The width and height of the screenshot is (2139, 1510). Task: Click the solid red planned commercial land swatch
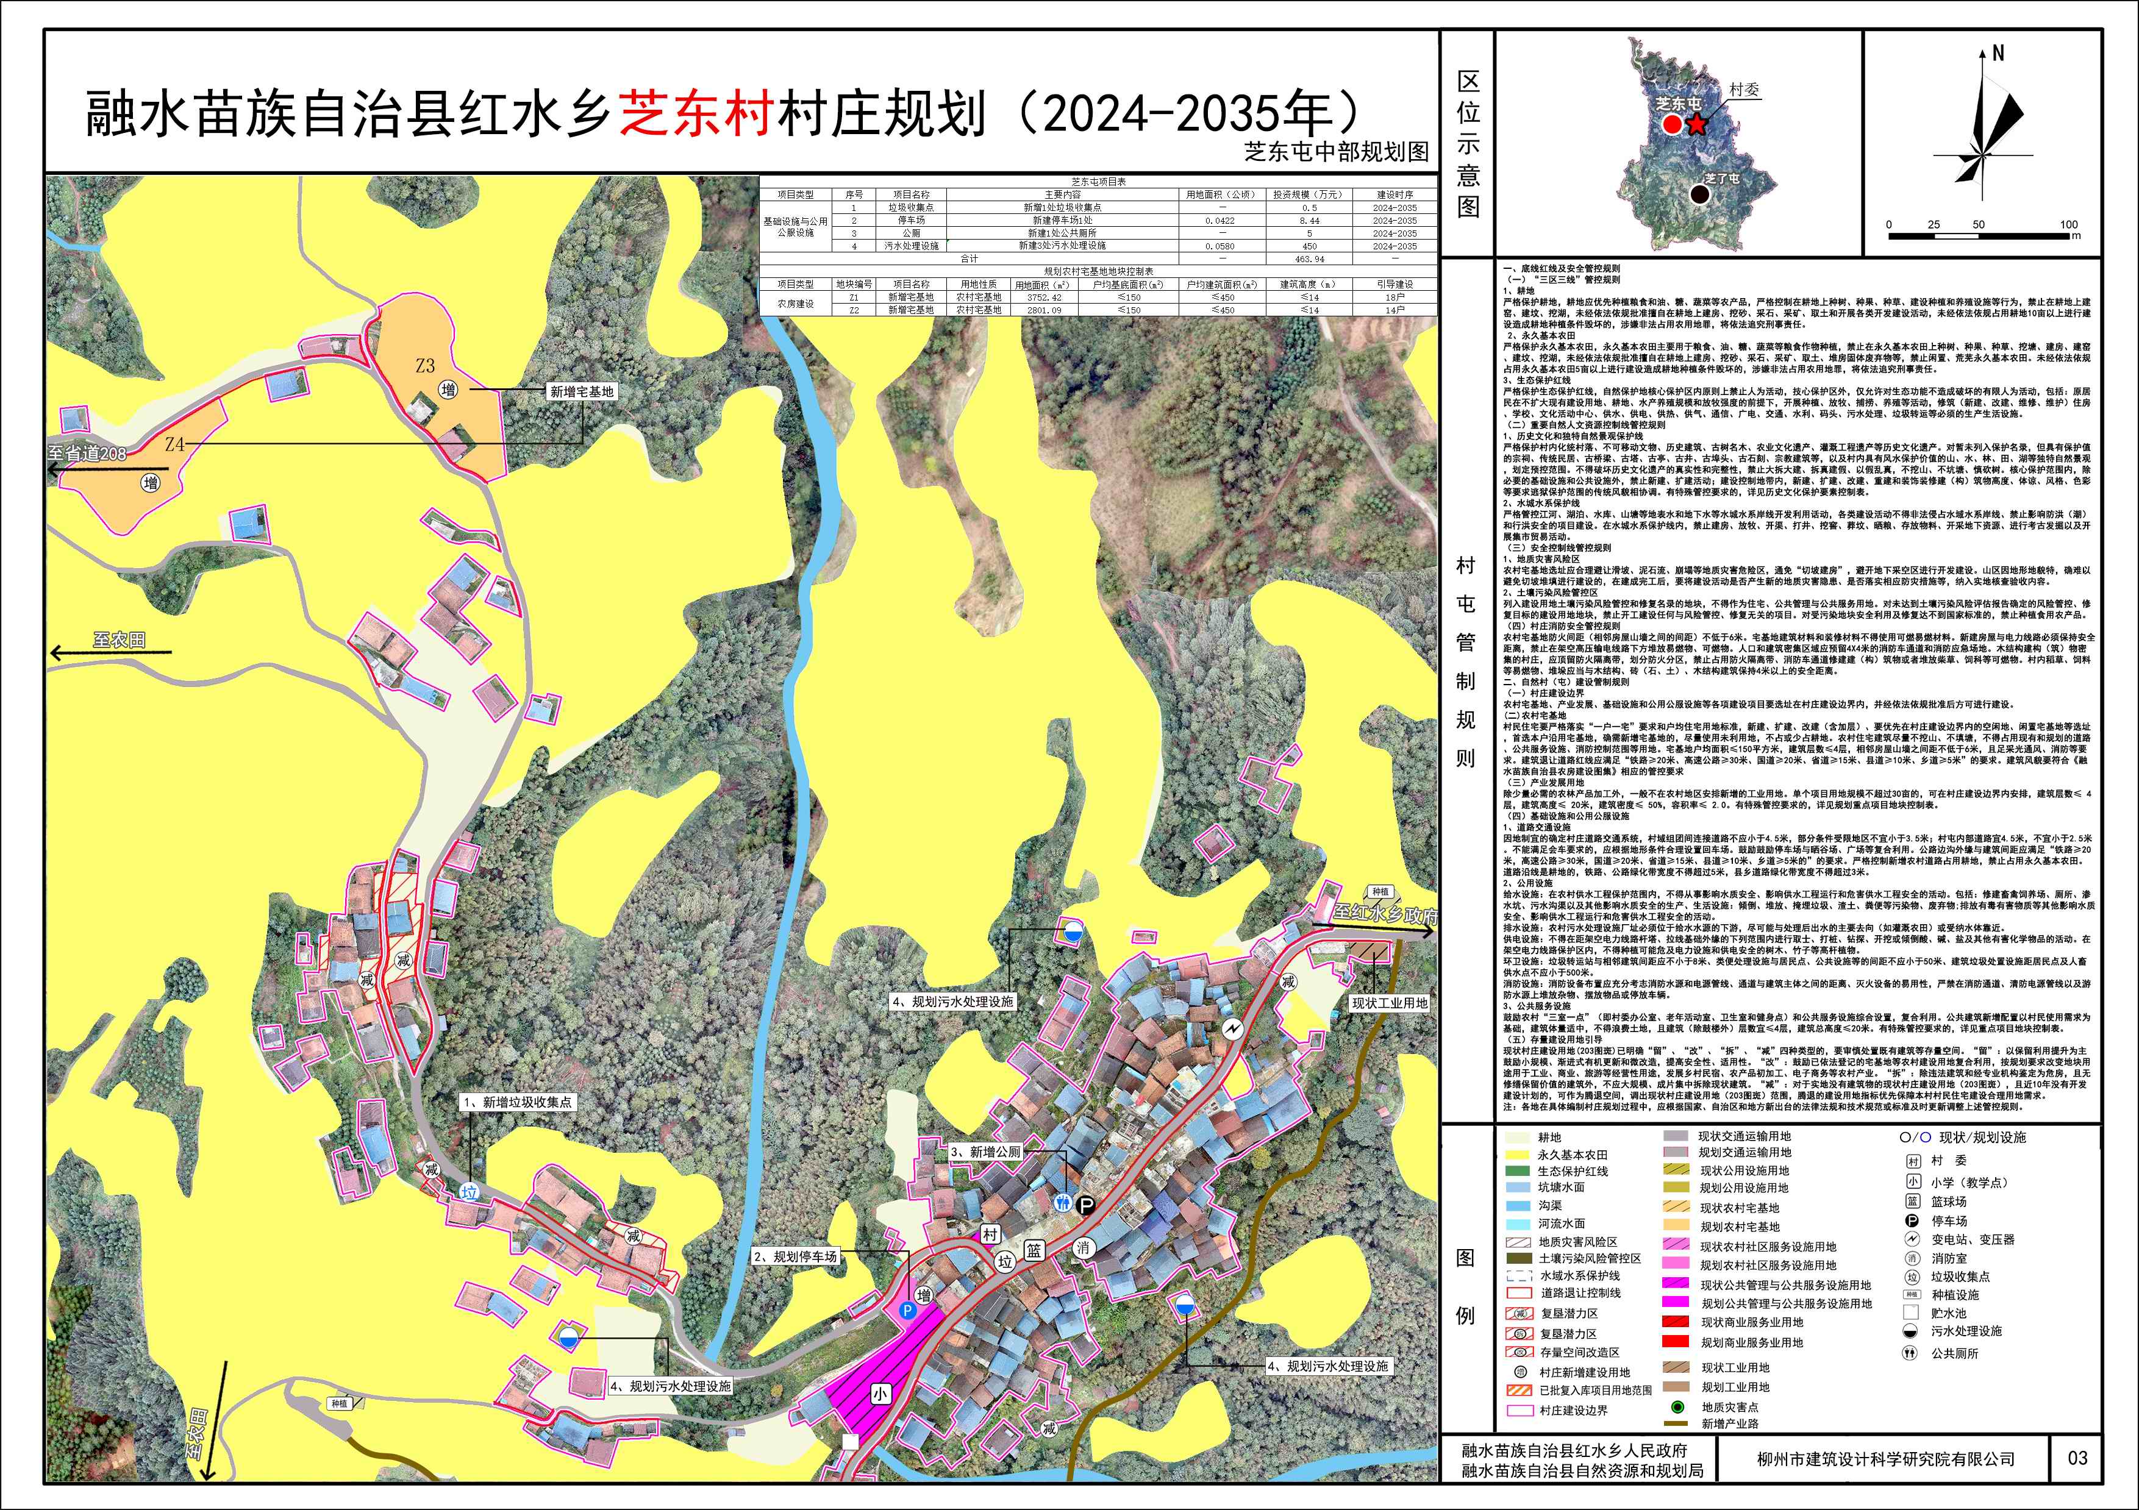pyautogui.click(x=1676, y=1342)
